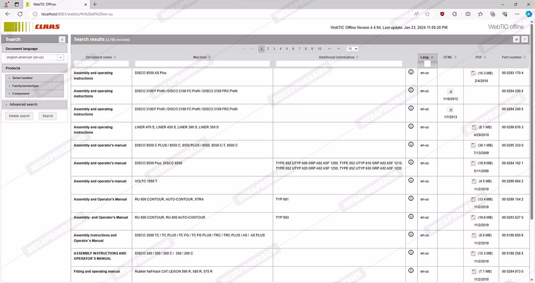Click the Search button
This screenshot has width=535, height=283.
coord(48,116)
